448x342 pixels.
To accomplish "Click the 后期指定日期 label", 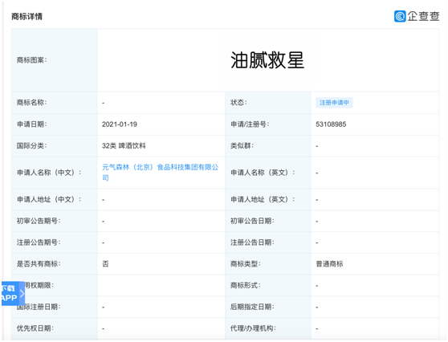I will (x=252, y=307).
